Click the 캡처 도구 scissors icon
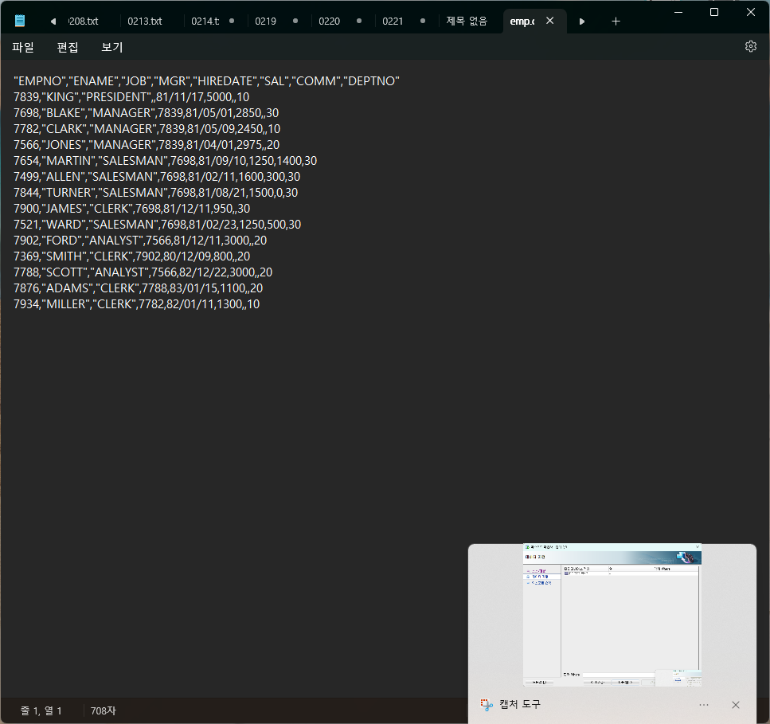The width and height of the screenshot is (770, 724). (487, 705)
